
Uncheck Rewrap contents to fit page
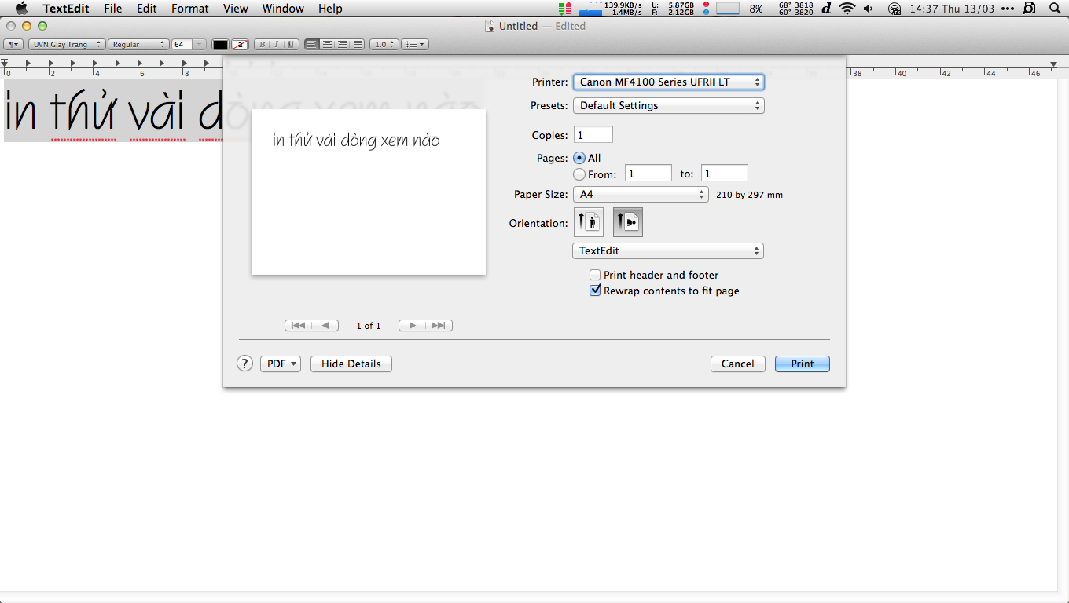click(x=595, y=291)
